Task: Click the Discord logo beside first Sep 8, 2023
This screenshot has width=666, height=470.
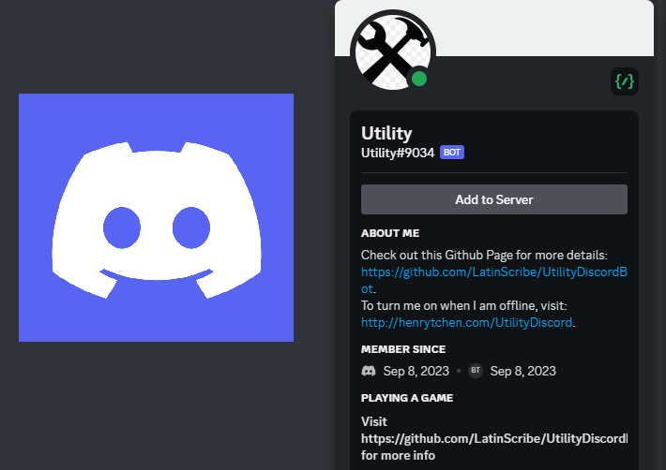Action: 369,372
